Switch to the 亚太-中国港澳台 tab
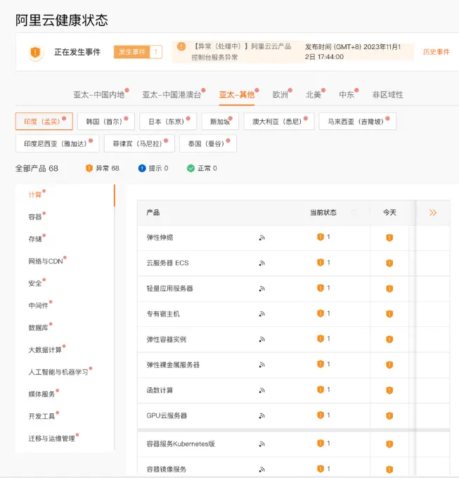The image size is (459, 478). click(x=172, y=95)
